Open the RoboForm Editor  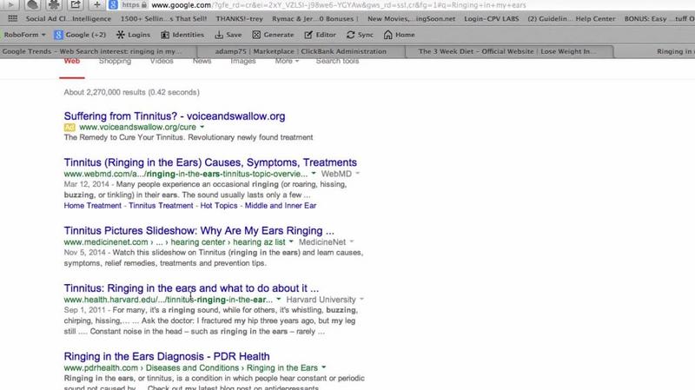coord(320,35)
